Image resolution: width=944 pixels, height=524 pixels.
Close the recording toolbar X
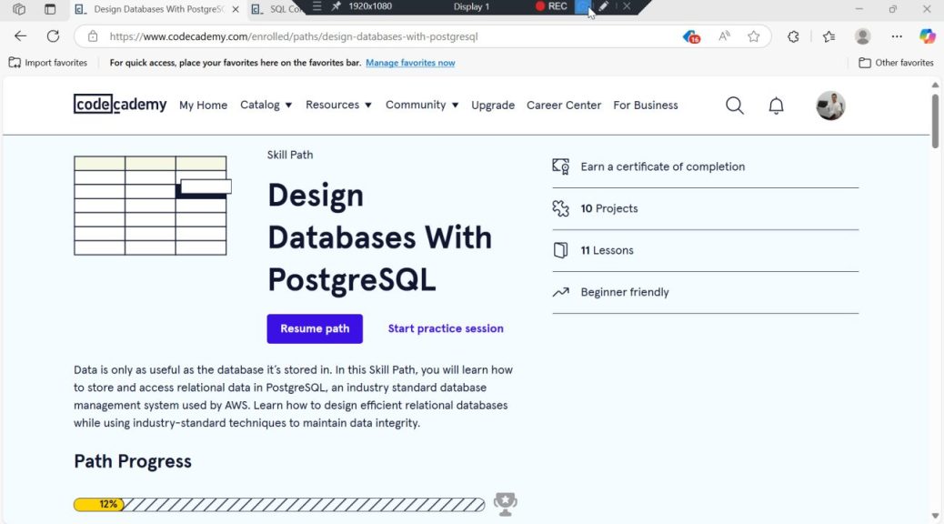627,6
